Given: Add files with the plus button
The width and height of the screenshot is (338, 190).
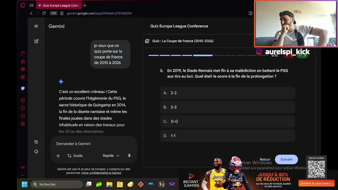Looking at the screenshot, I should click(x=58, y=156).
